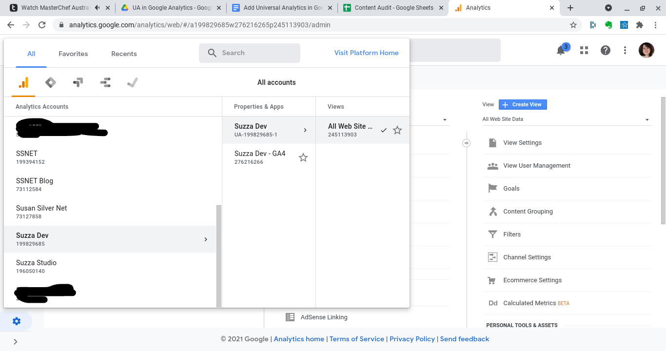This screenshot has width=666, height=351.
Task: Open the Privacy Policy link
Action: [412, 339]
